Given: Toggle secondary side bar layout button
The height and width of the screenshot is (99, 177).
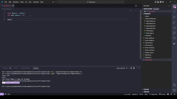Looking at the screenshot, I should tap(160, 2).
